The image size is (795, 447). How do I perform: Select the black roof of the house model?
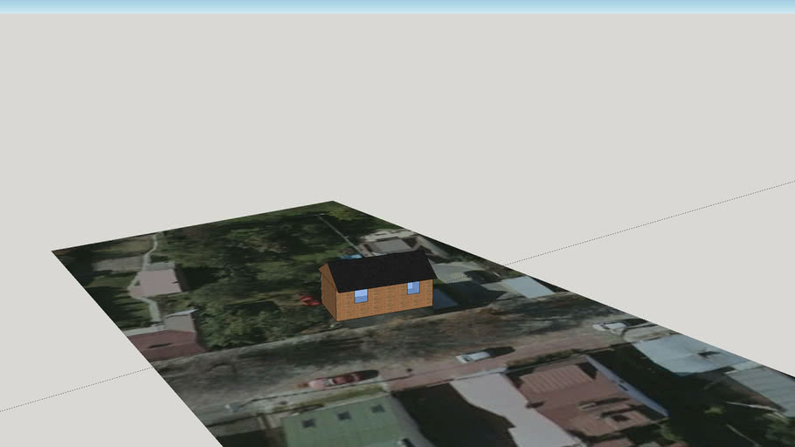(x=380, y=270)
